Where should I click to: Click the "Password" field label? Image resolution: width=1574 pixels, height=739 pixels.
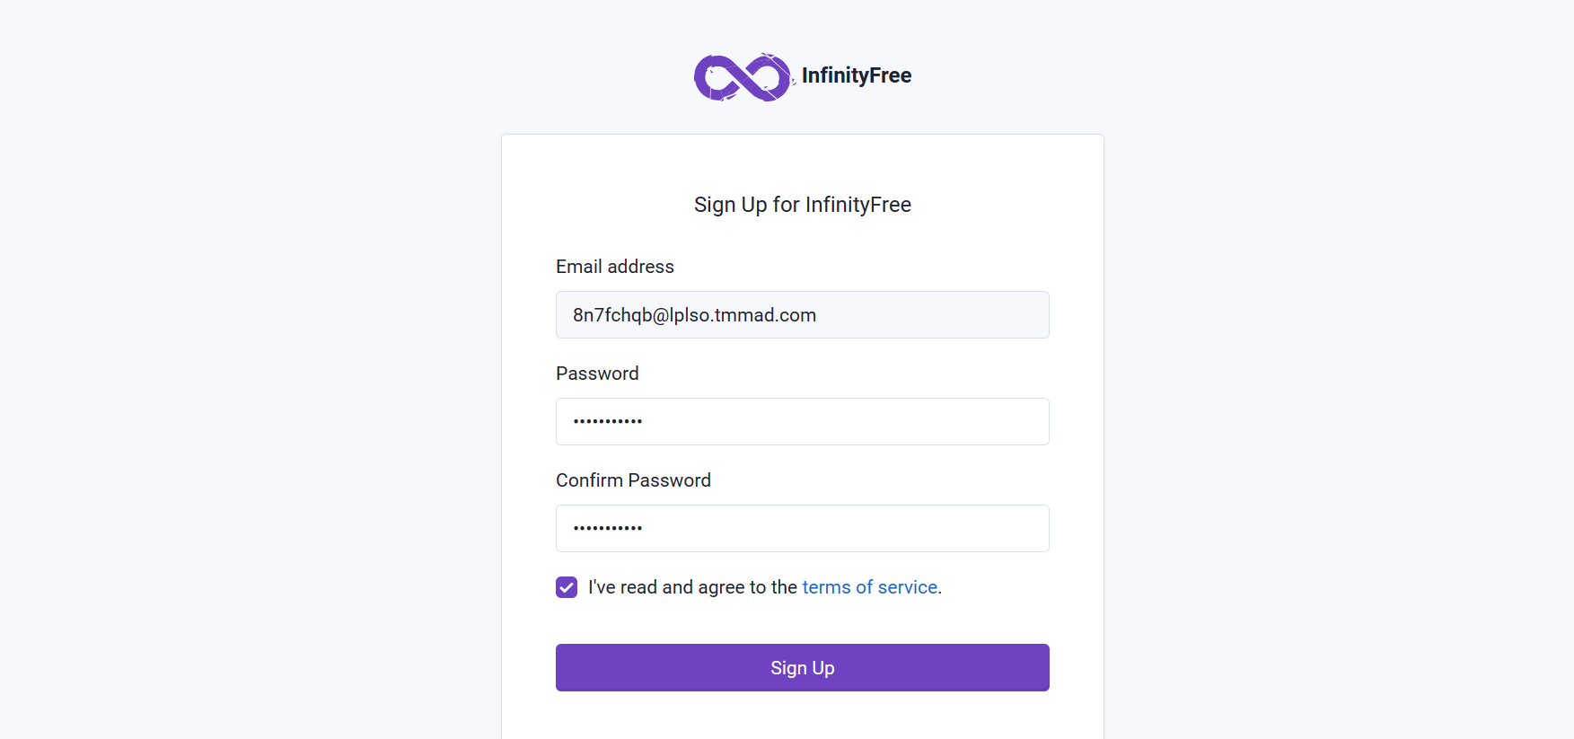(x=596, y=374)
